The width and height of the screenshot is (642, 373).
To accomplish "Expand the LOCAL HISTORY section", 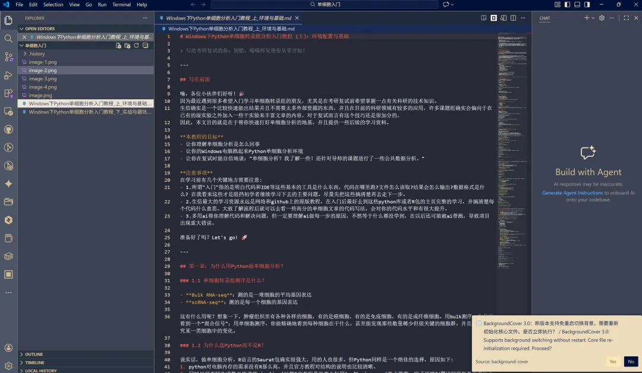I will click(x=86, y=370).
